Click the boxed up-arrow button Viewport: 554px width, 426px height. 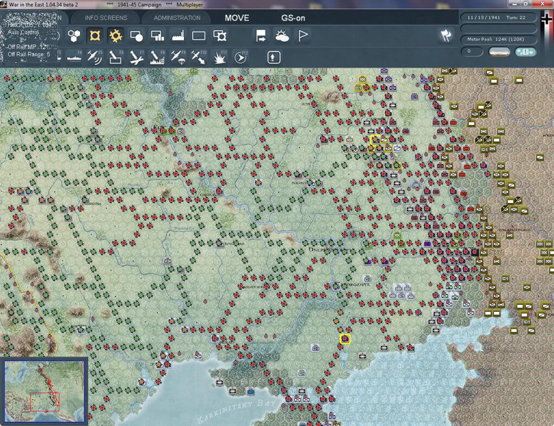click(273, 57)
